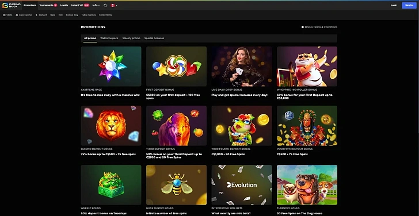The height and width of the screenshot is (216, 419).
Task: Open the Instant games category
Action: [x=41, y=15]
